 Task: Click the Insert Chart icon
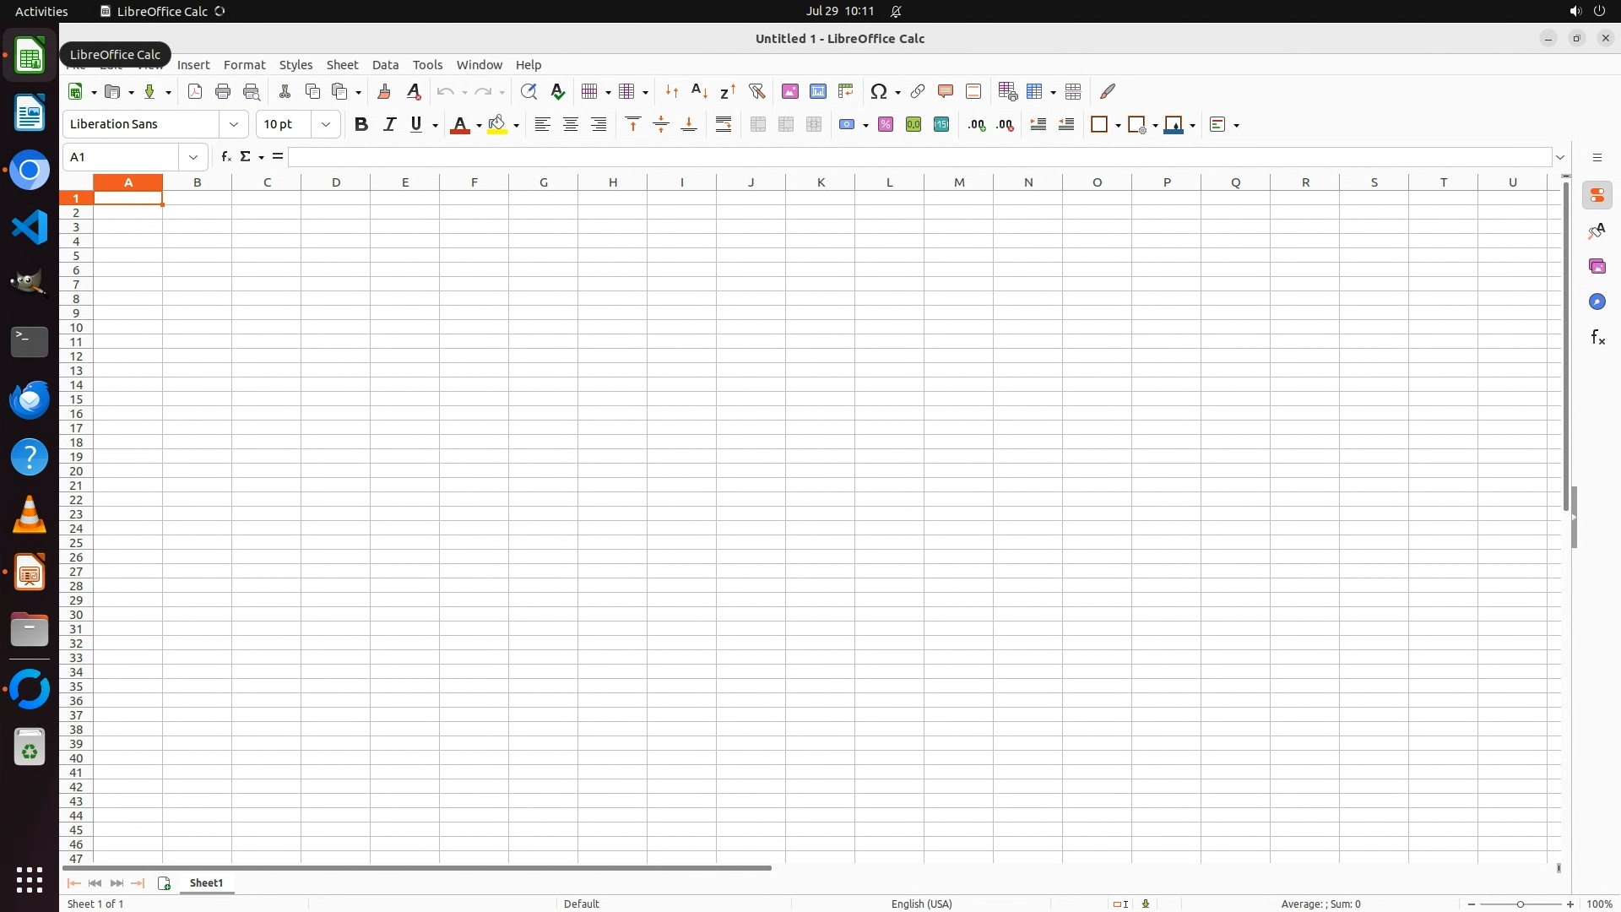(818, 91)
